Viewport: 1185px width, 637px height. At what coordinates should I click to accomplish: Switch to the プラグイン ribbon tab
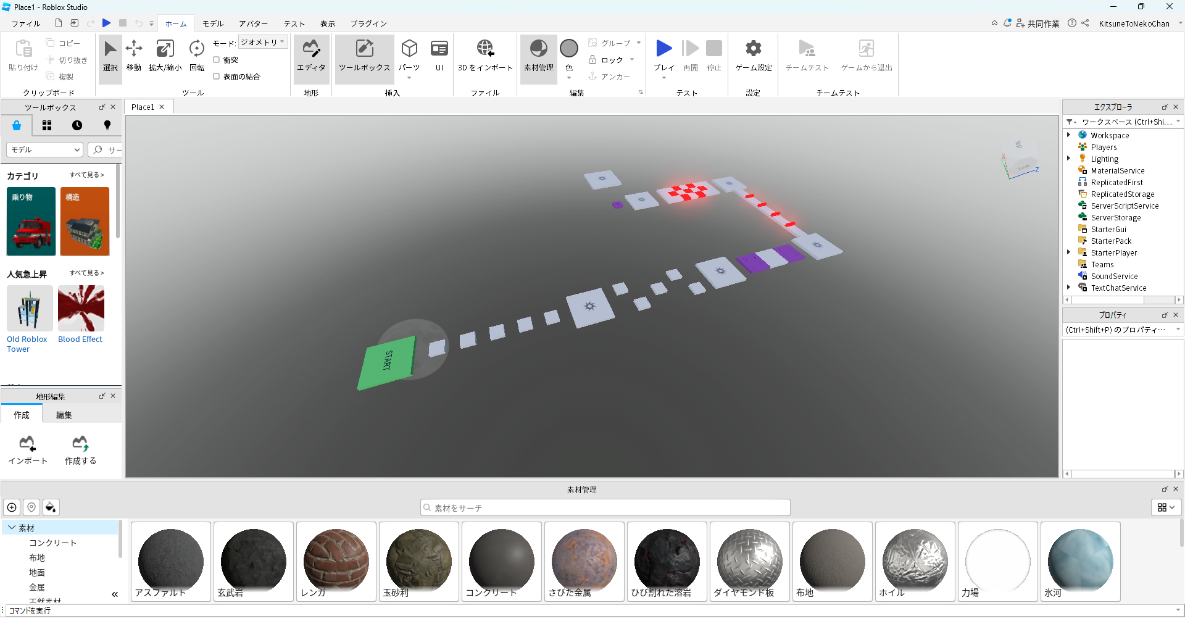click(x=369, y=23)
